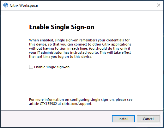This screenshot has height=128, width=164.
Task: Tick the Enable single sign-on checkbox
Action: pyautogui.click(x=31, y=67)
